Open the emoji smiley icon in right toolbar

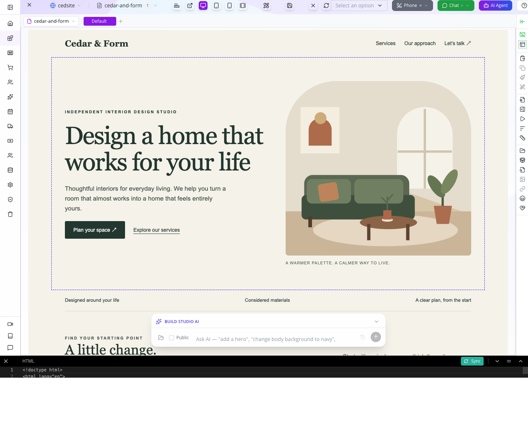coord(522,198)
